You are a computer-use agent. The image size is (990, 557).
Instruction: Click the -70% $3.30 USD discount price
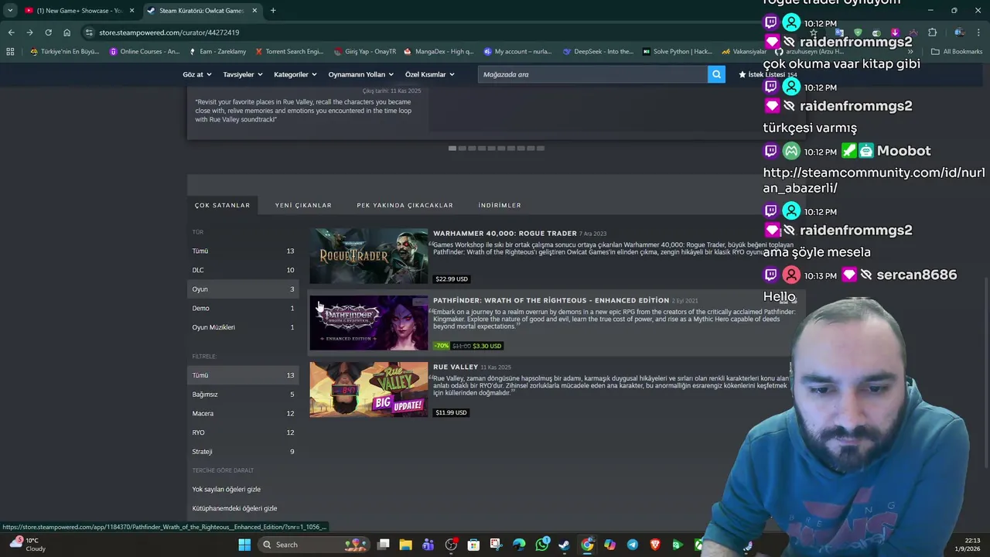[468, 346]
